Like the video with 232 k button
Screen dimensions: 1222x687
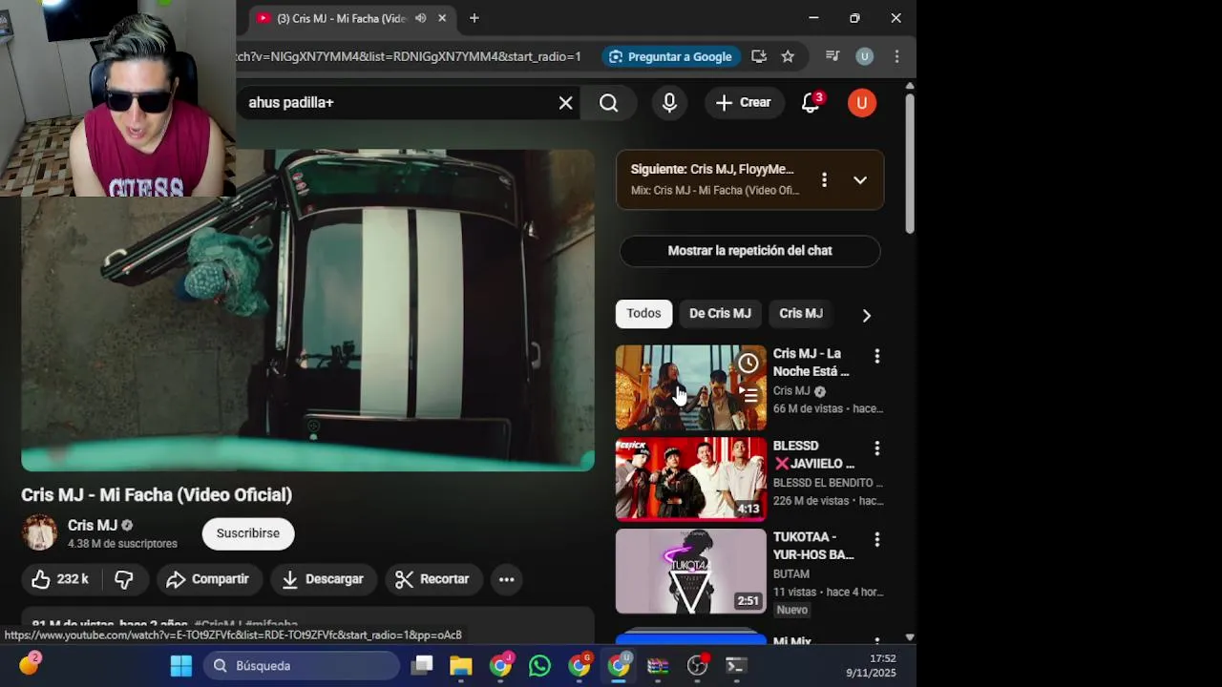60,579
